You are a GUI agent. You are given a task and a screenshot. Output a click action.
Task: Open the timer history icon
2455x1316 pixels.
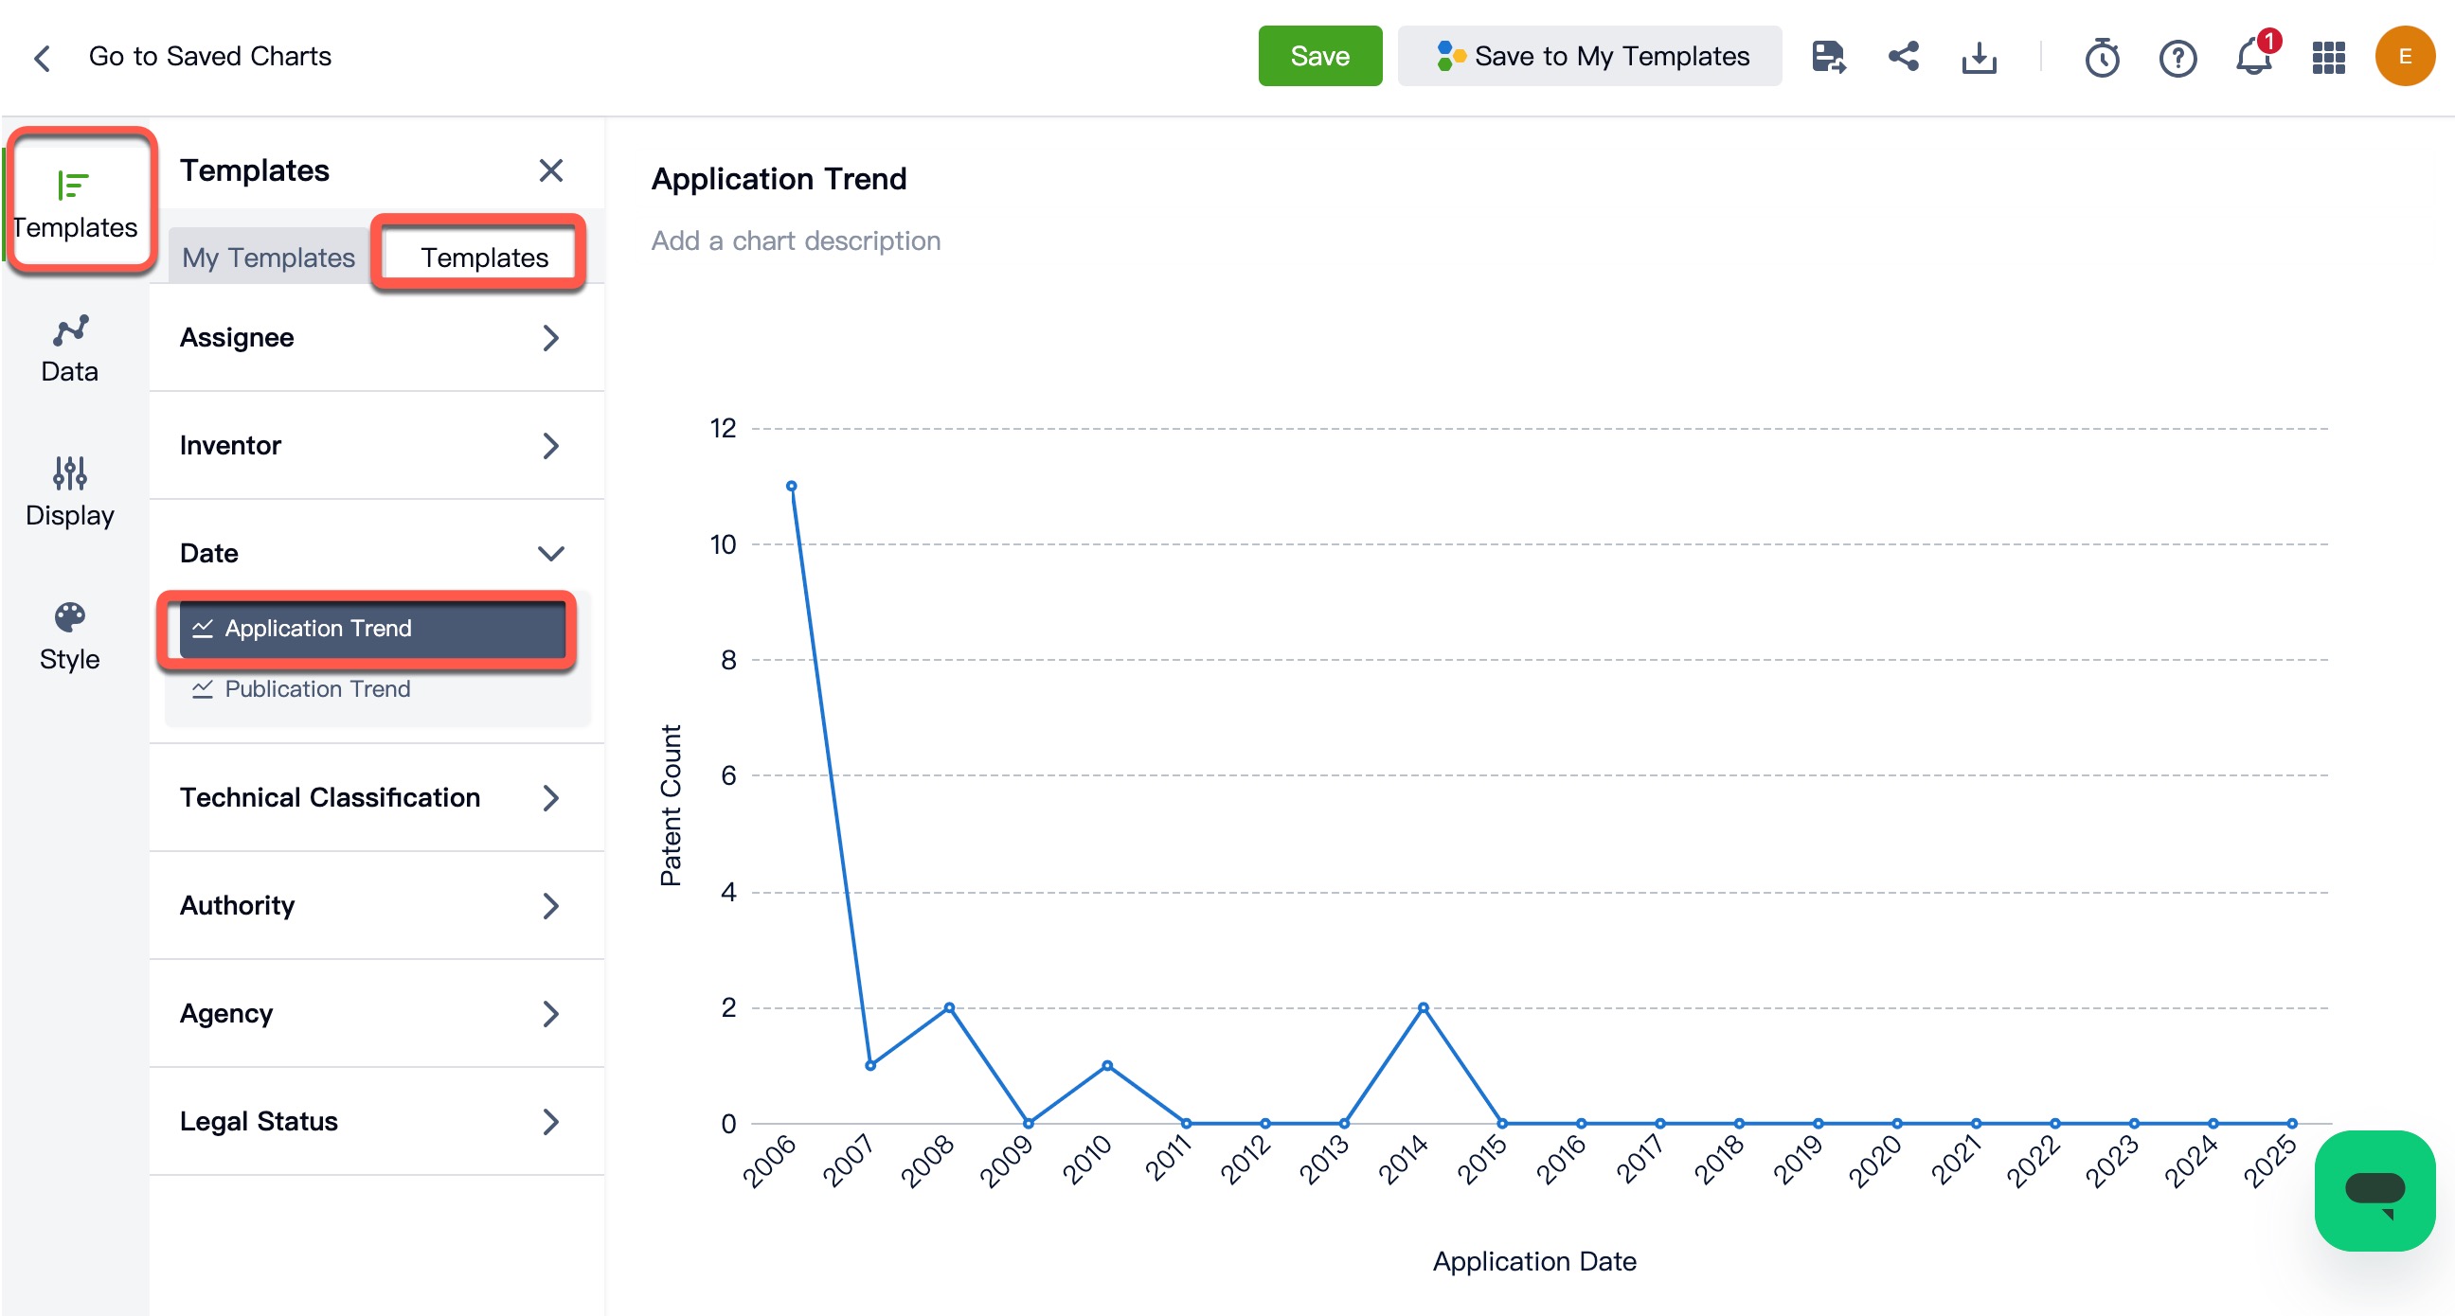coord(2102,57)
